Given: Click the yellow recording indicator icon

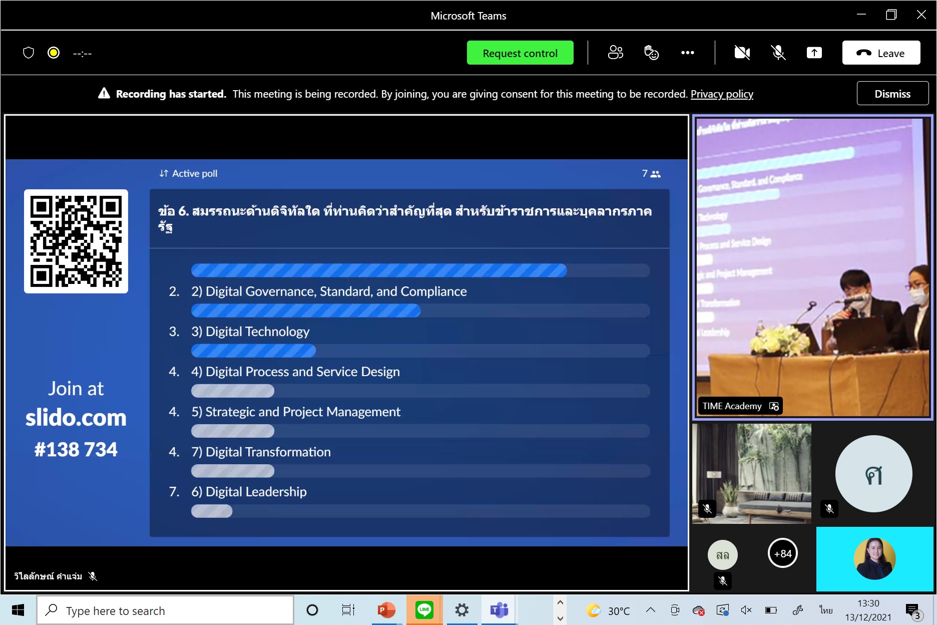Looking at the screenshot, I should (54, 53).
